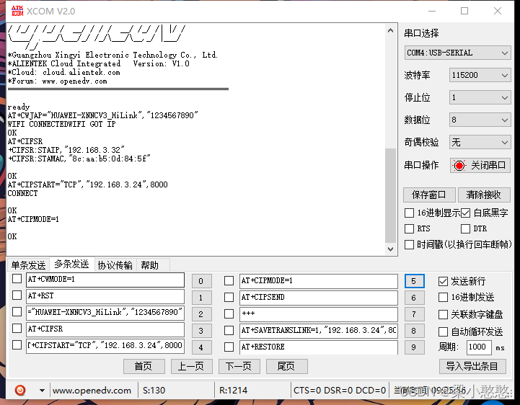520x405 pixels.
Task: Enable the 16进制显示 checkbox
Action: coord(409,213)
